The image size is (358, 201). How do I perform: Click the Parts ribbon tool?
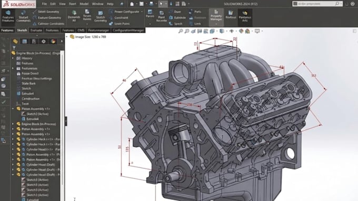(195, 12)
